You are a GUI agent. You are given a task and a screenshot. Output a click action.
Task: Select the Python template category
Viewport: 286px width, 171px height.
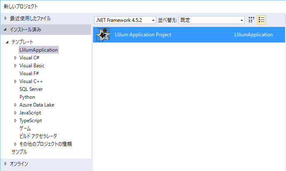click(27, 97)
